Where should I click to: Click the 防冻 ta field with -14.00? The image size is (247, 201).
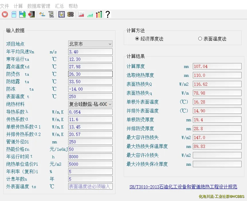91,89
